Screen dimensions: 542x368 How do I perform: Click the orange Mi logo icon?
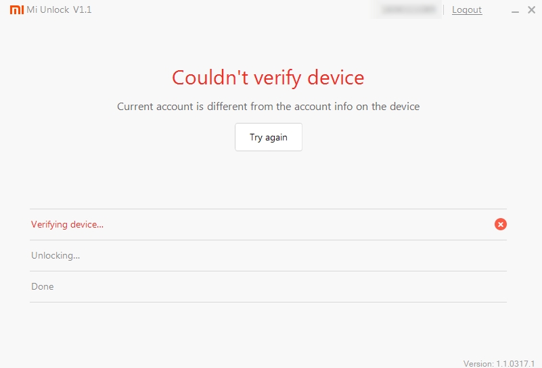pos(16,9)
